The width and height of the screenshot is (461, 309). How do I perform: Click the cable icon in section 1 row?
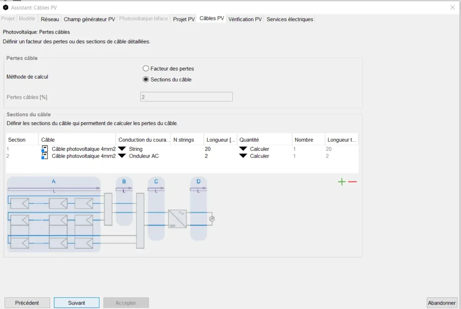(45, 149)
